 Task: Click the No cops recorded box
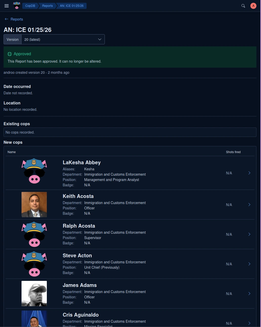pos(130,132)
